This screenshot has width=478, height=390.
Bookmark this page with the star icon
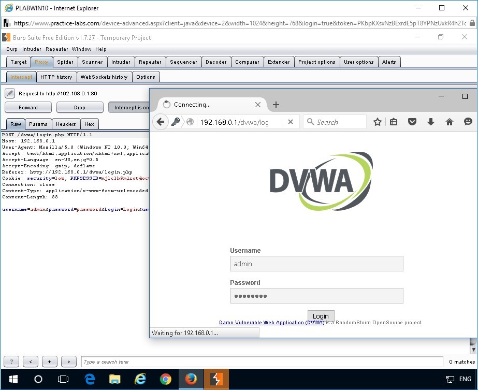click(378, 122)
